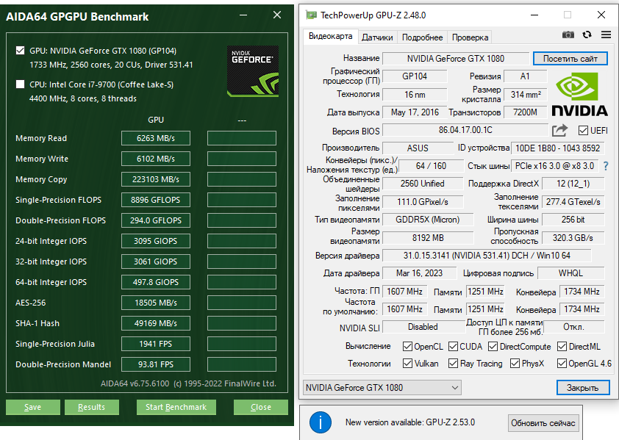Click the GPU-Z title bar app icon

pyautogui.click(x=312, y=15)
